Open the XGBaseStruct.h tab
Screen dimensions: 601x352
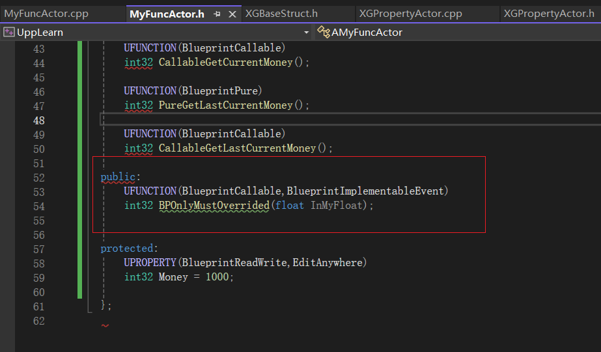click(281, 14)
